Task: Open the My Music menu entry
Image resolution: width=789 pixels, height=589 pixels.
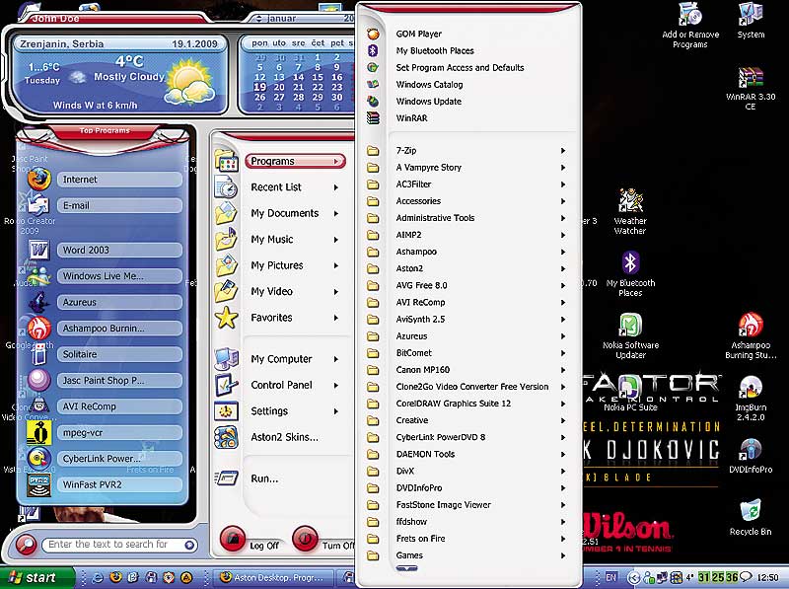Action: [x=272, y=240]
